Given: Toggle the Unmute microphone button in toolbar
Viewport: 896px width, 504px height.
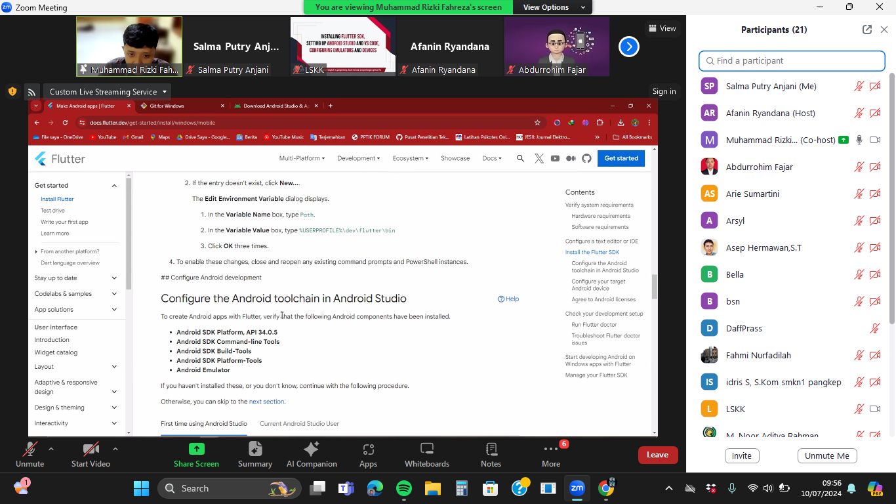Looking at the screenshot, I should point(30,455).
